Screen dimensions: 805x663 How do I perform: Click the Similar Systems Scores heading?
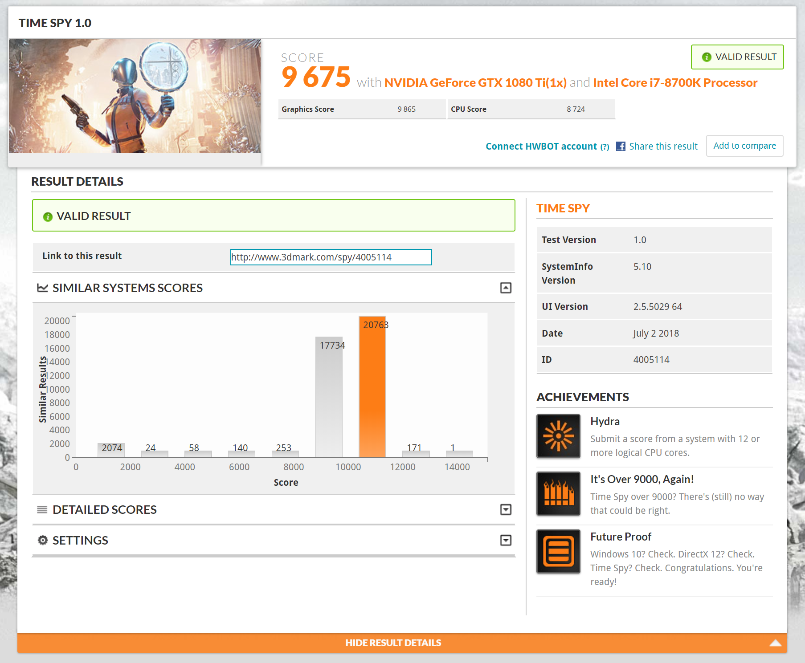(127, 288)
